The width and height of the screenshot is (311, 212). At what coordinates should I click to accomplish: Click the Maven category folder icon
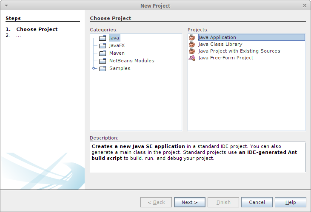coord(103,53)
